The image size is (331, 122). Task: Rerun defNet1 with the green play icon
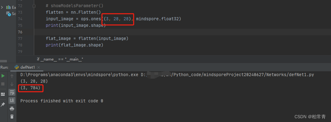(x=3, y=76)
